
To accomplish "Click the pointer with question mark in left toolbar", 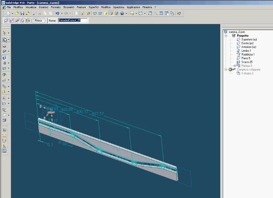I will click(4, 130).
